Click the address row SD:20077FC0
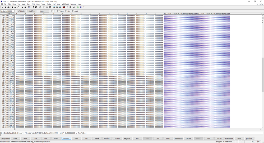This screenshot has width=264, height=143. click(8, 75)
